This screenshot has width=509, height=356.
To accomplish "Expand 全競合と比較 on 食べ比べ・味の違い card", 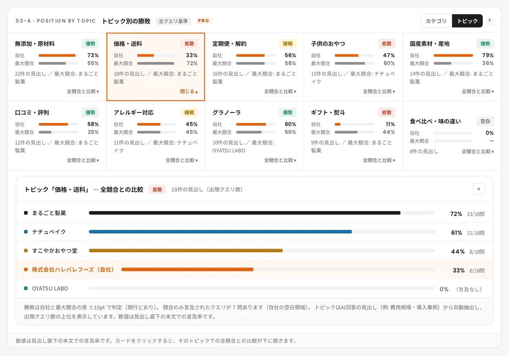I will tap(478, 151).
